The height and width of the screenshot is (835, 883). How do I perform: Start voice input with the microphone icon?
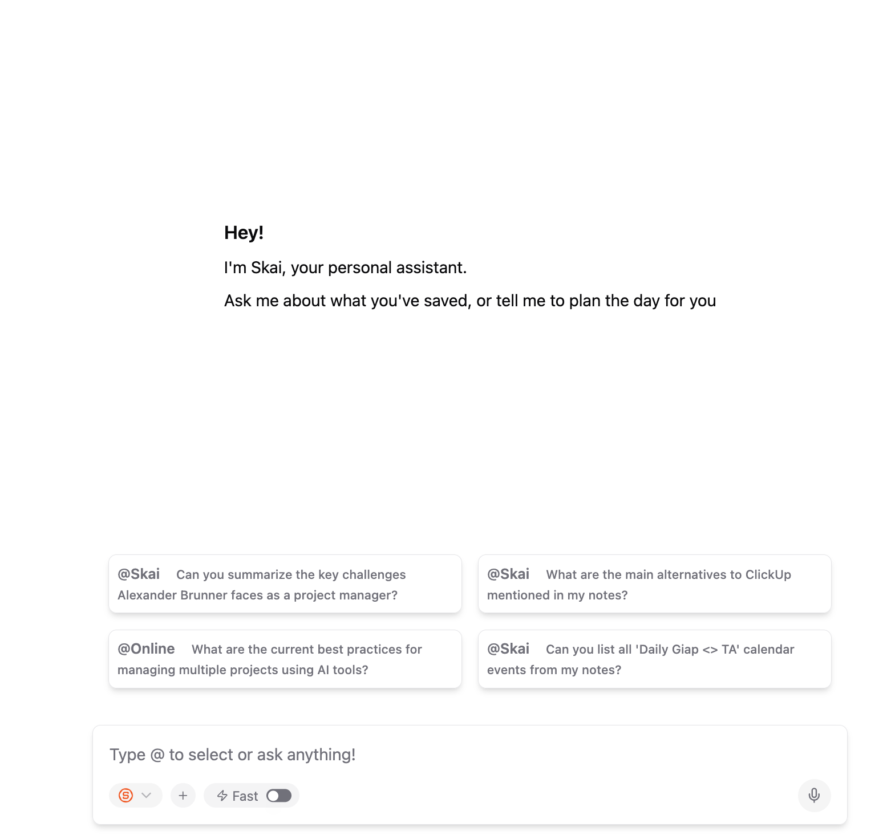tap(814, 795)
